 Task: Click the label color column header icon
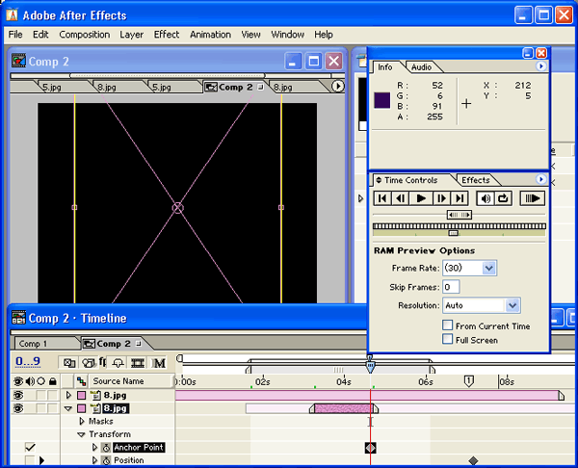(81, 381)
